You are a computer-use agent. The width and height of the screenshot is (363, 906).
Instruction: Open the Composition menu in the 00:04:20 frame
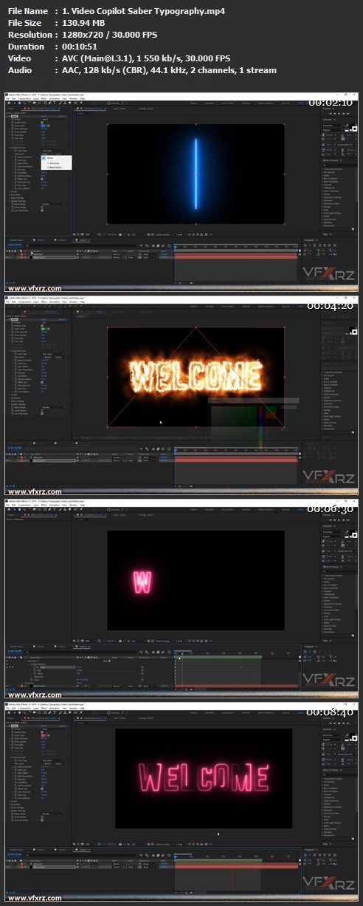coord(24,302)
